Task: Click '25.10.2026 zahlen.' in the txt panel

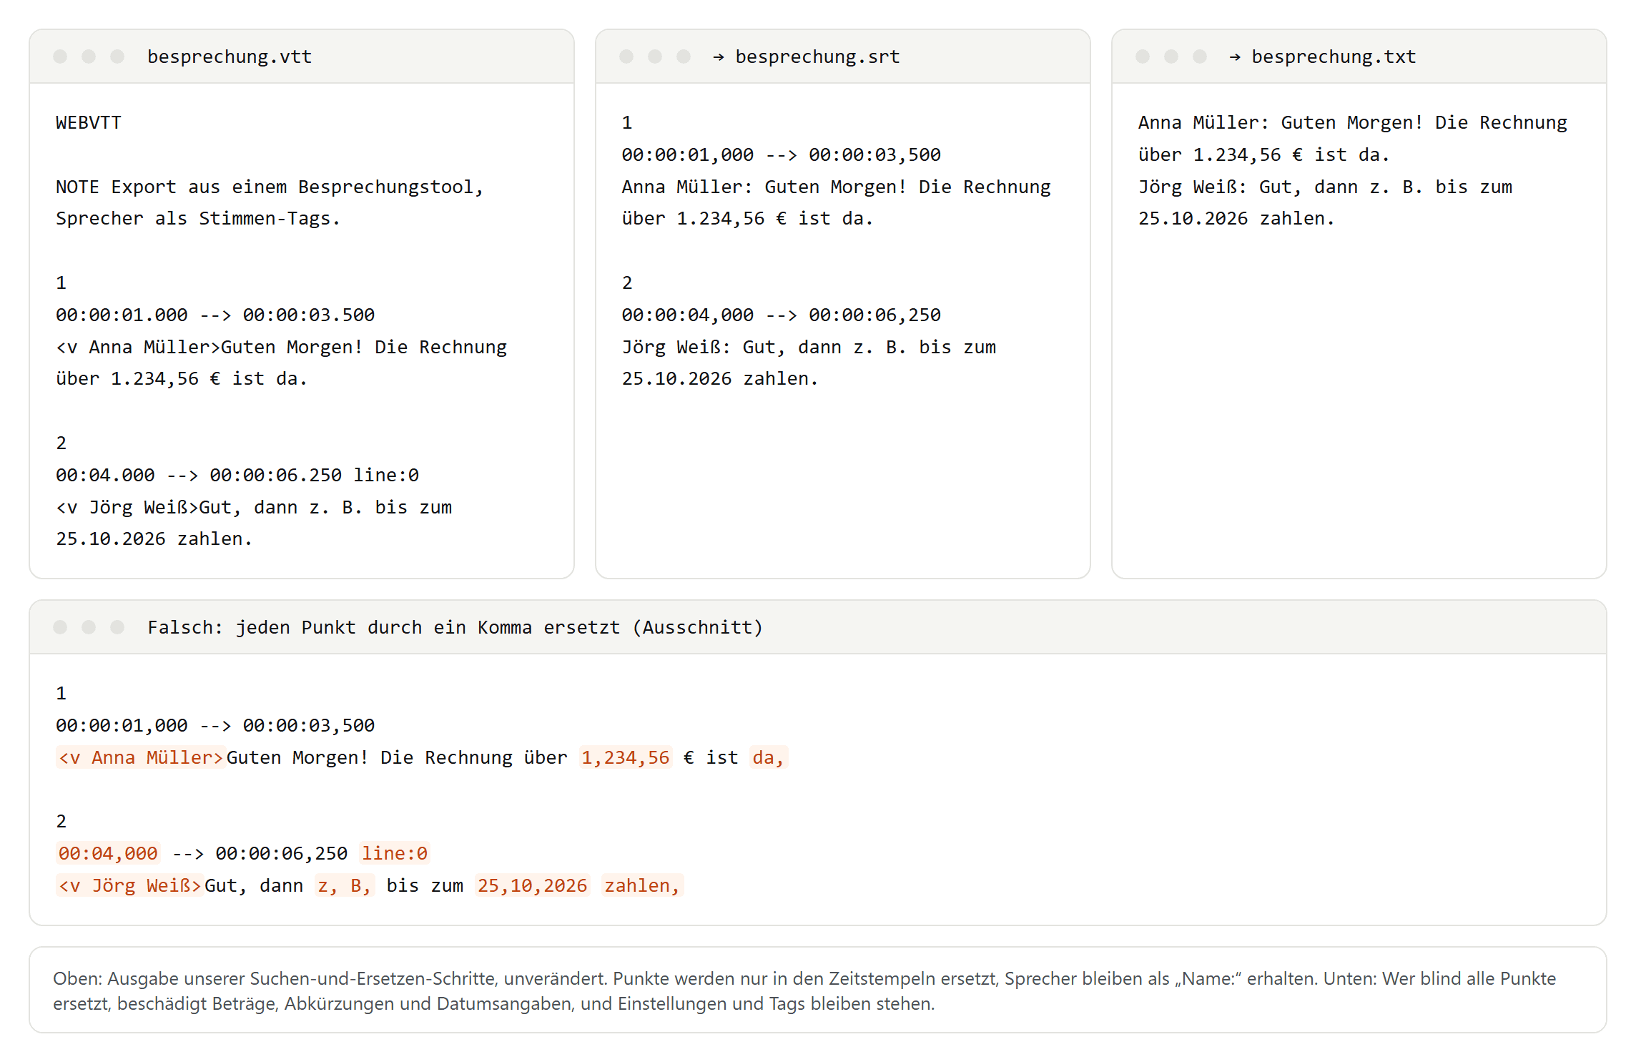Action: pos(1236,218)
